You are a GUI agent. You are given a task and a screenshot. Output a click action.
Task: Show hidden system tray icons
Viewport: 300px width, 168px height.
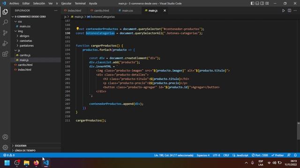(246, 163)
